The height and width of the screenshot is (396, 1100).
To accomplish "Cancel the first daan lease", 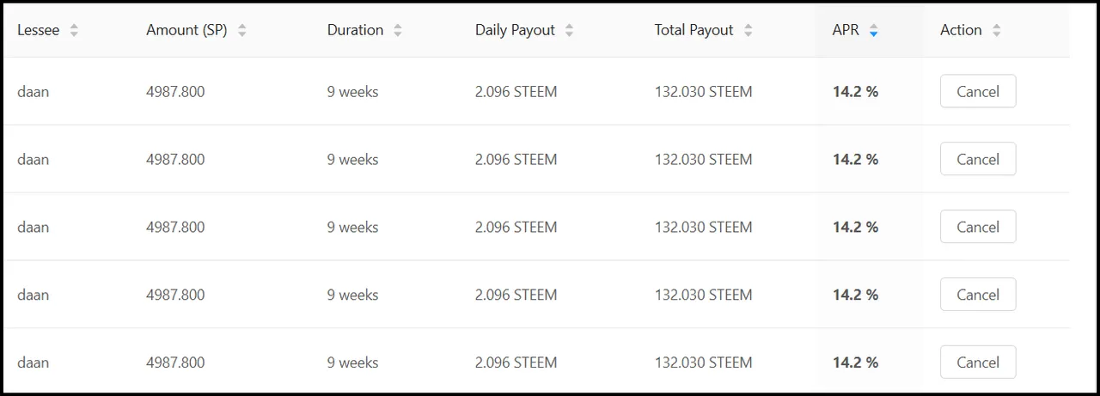I will click(x=978, y=91).
